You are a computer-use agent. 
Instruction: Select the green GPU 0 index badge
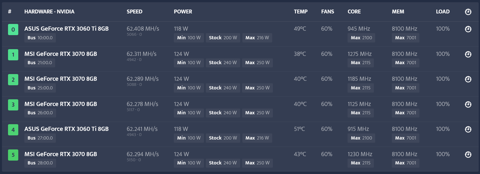pos(13,30)
